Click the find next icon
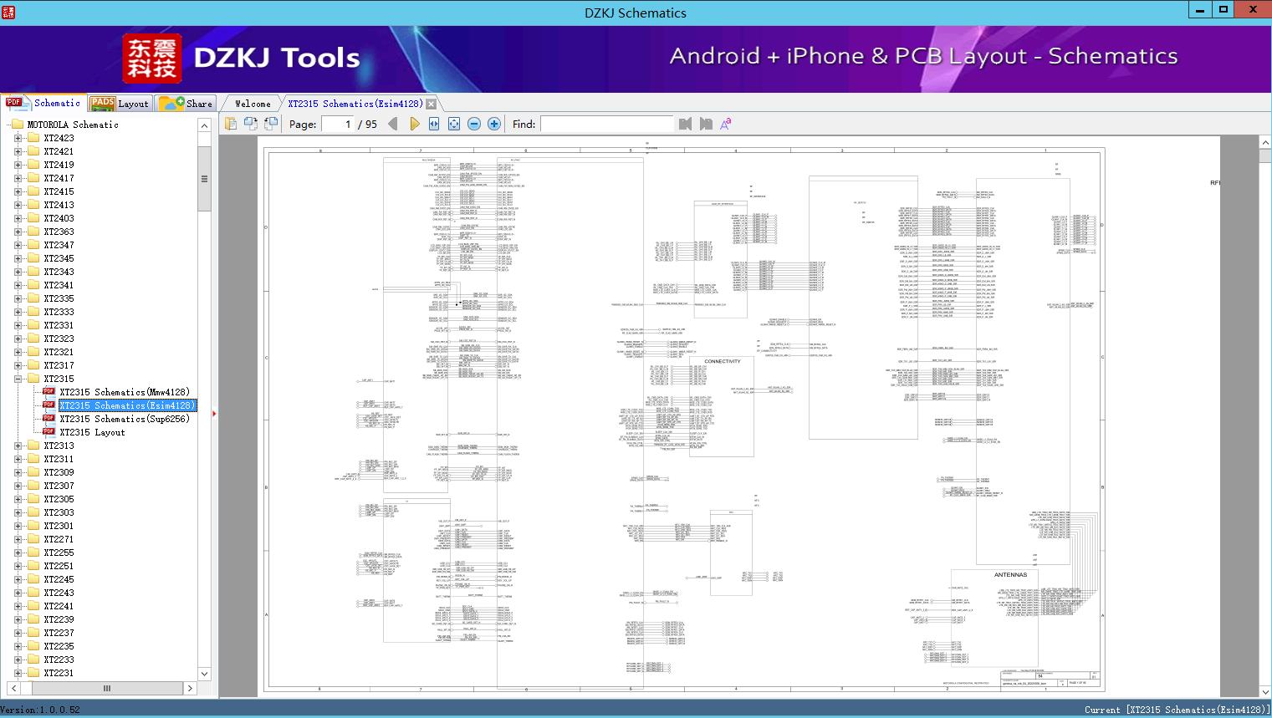The width and height of the screenshot is (1272, 718). coord(706,124)
